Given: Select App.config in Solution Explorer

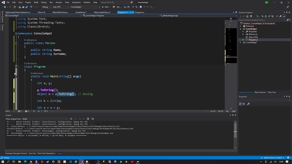Looking at the screenshot, I should tap(253, 37).
